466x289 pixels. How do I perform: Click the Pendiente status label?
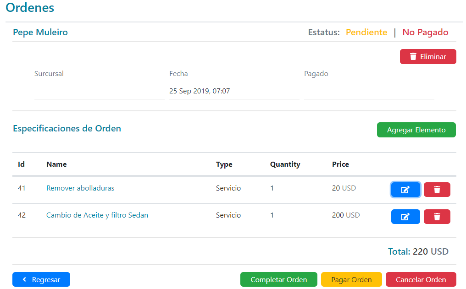pyautogui.click(x=366, y=33)
